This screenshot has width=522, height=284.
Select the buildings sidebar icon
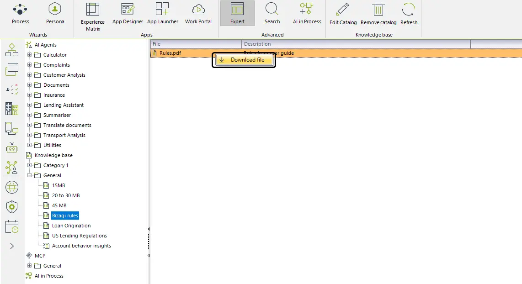tap(11, 109)
